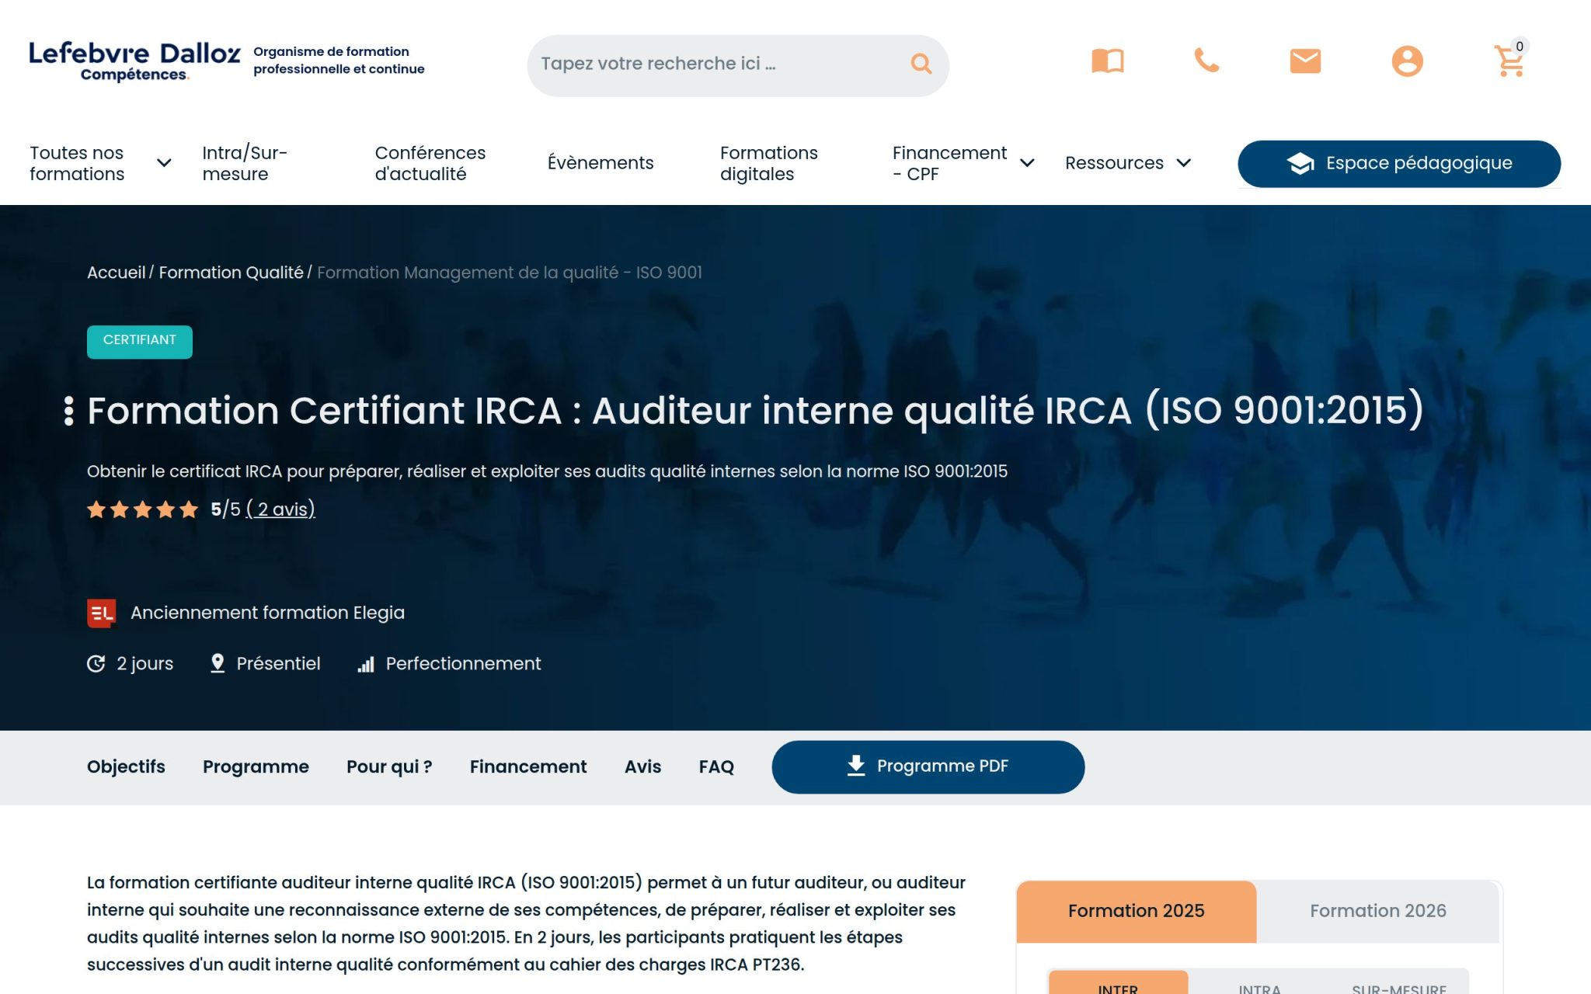
Task: Click the location pin icon by Présentiel
Action: (218, 663)
